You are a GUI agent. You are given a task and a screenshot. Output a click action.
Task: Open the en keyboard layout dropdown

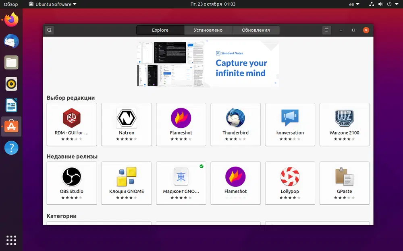coord(354,4)
